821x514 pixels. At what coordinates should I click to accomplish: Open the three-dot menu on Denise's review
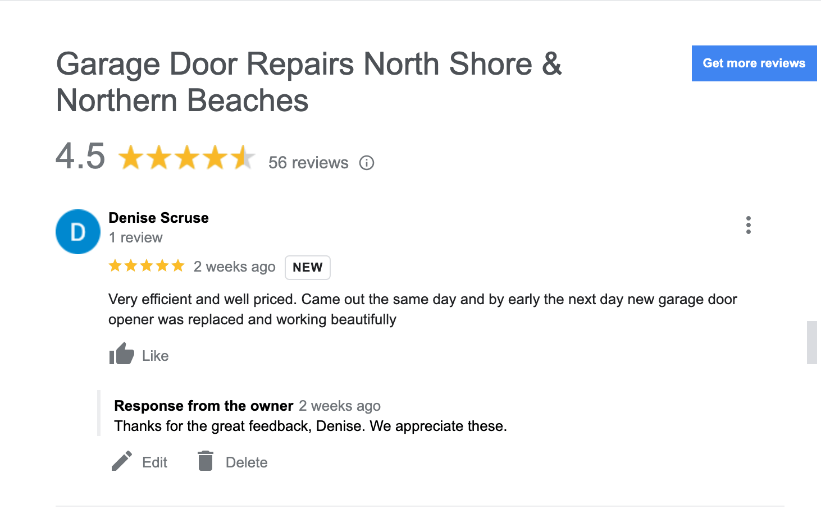pyautogui.click(x=748, y=225)
